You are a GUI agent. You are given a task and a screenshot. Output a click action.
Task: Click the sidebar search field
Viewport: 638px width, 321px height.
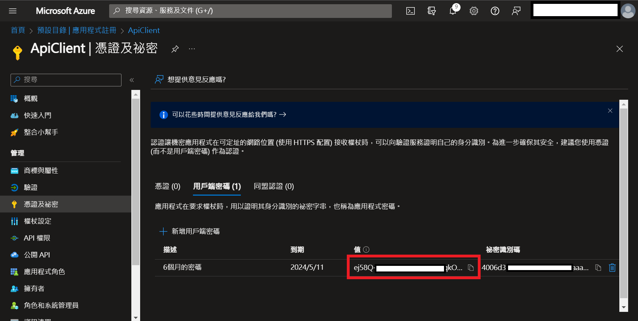[x=66, y=80]
